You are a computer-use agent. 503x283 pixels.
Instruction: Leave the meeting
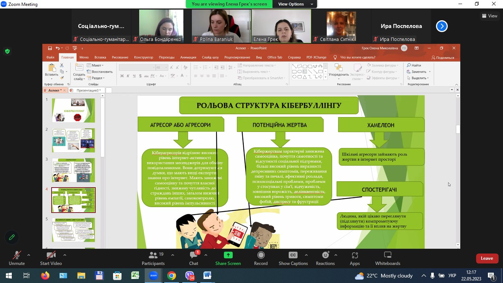tap(486, 258)
